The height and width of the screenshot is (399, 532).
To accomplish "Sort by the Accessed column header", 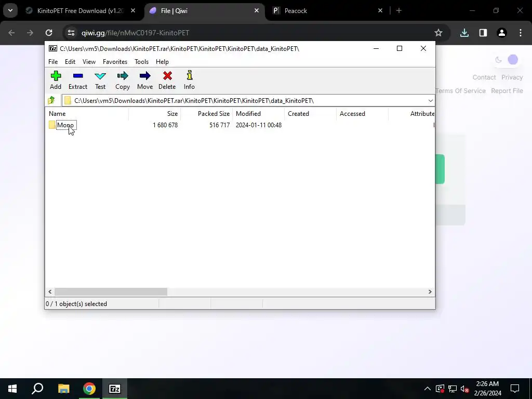I will pos(362,114).
